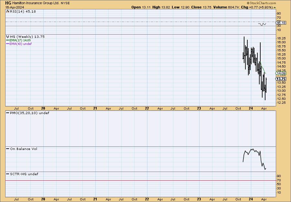291x202 pixels.
Task: Click the HG ticker symbol in the header
Action: tap(8, 3)
